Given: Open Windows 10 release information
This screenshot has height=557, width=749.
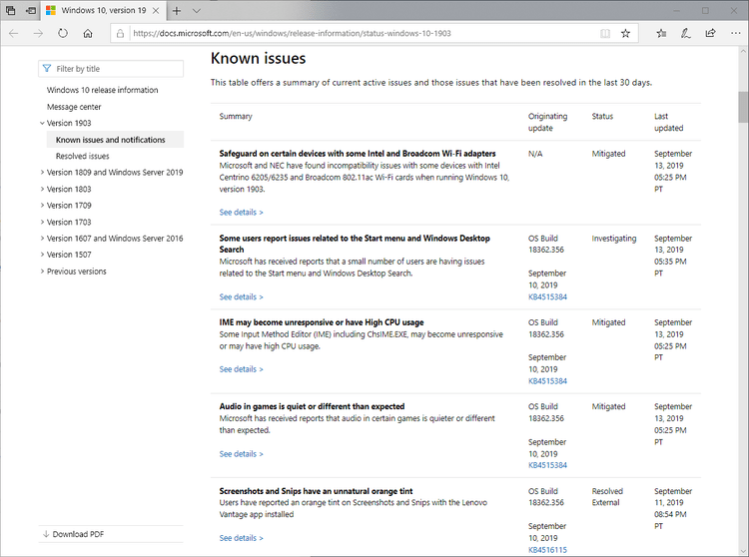Looking at the screenshot, I should [x=102, y=90].
